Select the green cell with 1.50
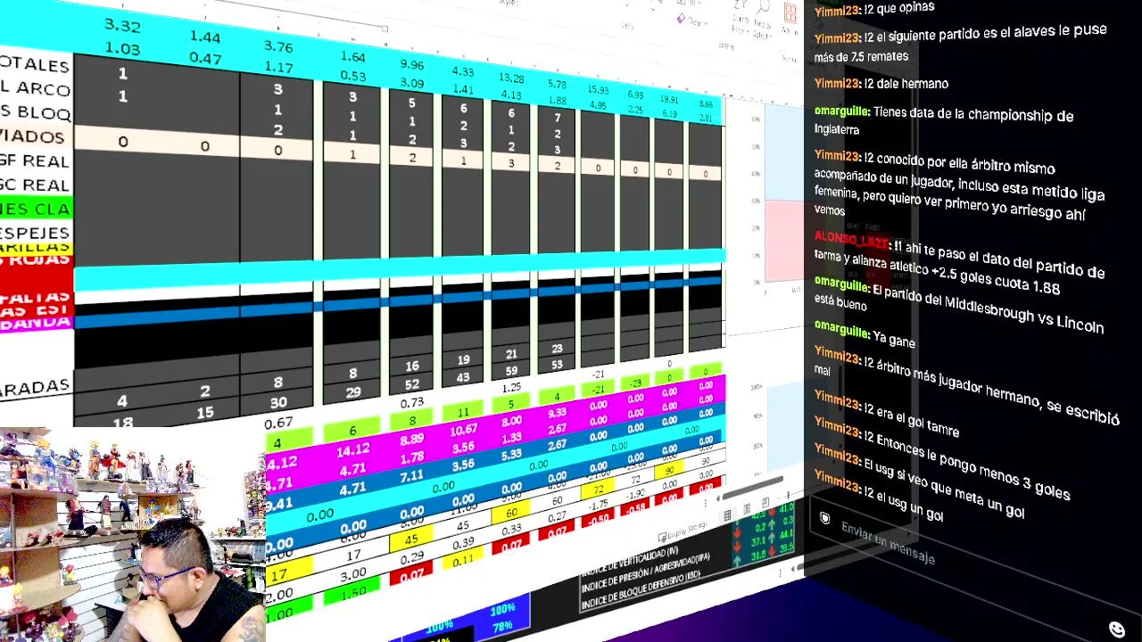Image resolution: width=1142 pixels, height=642 pixels. [353, 594]
